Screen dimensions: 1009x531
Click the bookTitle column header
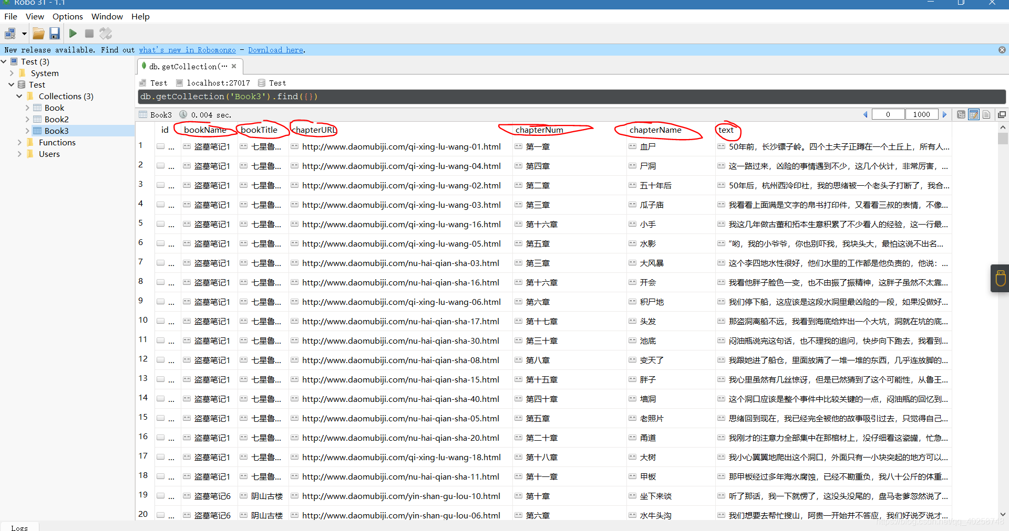(259, 130)
